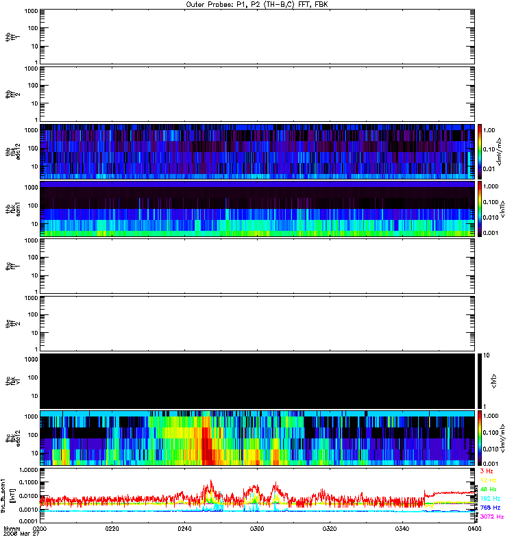Image resolution: width=514 pixels, height=548 pixels.
Task: Click the '0400' time axis label
Action: click(x=474, y=529)
